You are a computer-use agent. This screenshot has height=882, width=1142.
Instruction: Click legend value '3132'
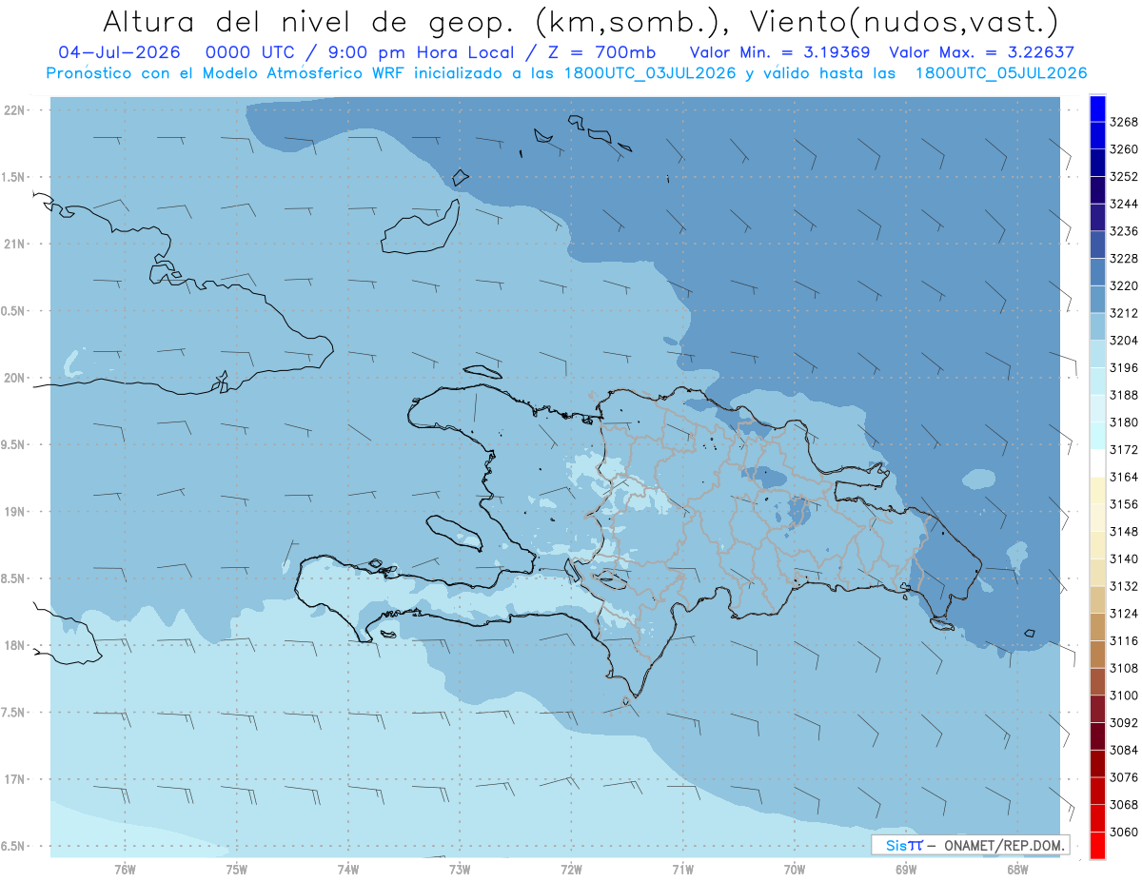click(1123, 586)
